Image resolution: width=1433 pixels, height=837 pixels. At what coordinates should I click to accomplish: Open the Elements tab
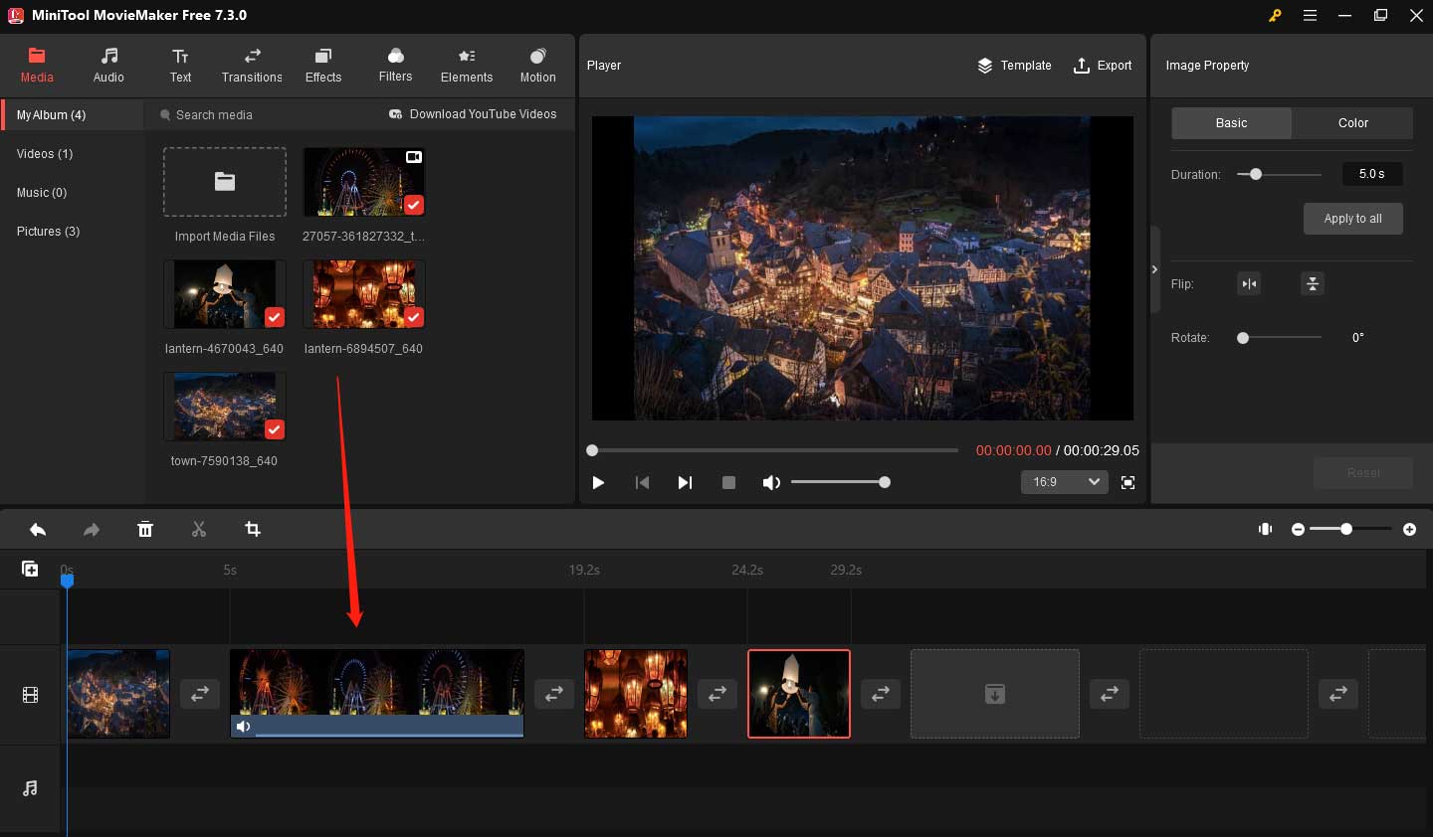pos(467,66)
